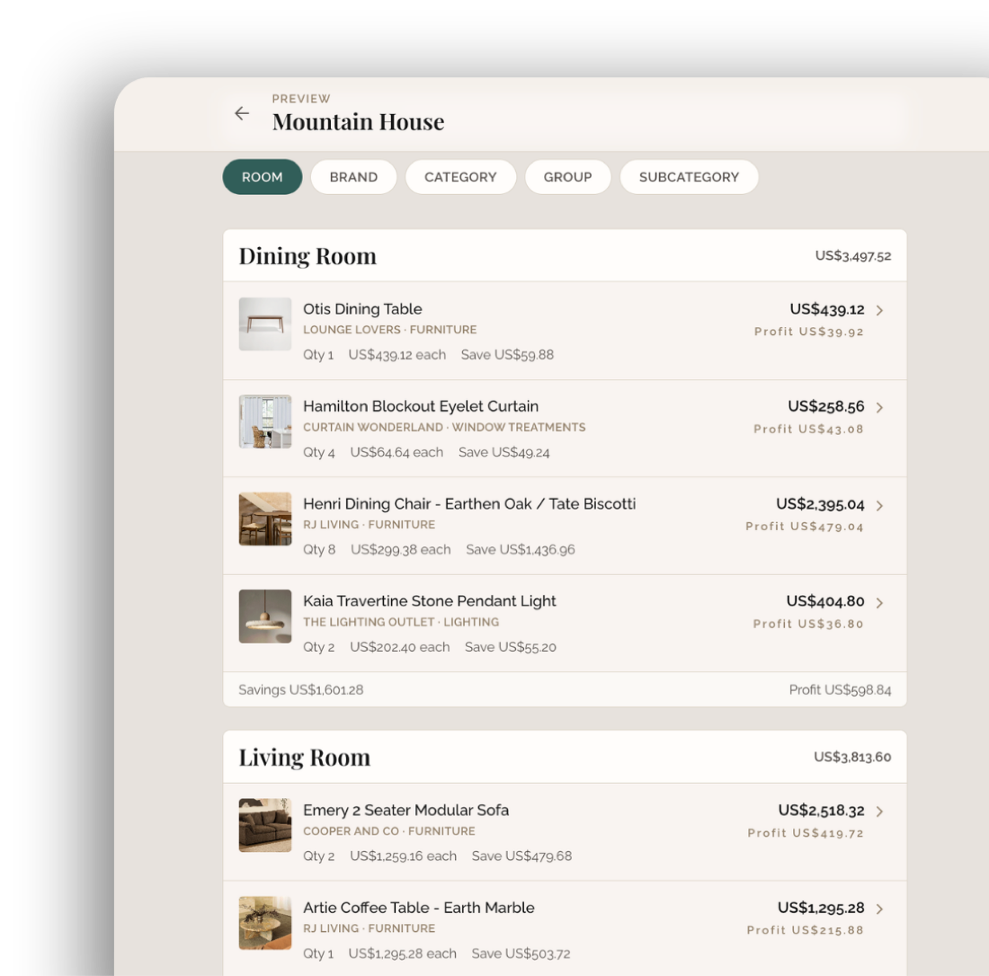
Task: Click the Dining Room section heading
Action: [307, 256]
